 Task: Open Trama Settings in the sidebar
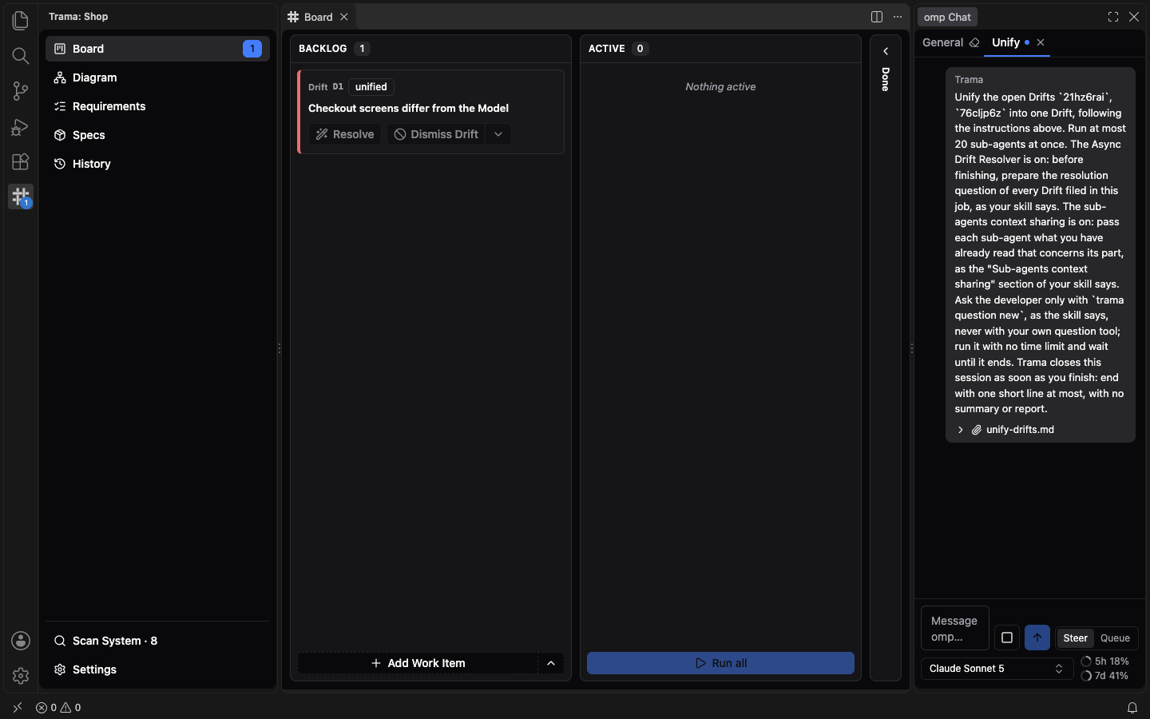157,669
